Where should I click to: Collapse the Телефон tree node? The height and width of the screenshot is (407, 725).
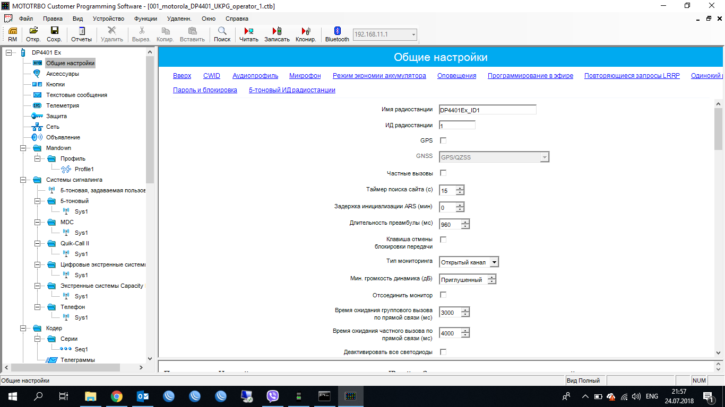point(37,307)
